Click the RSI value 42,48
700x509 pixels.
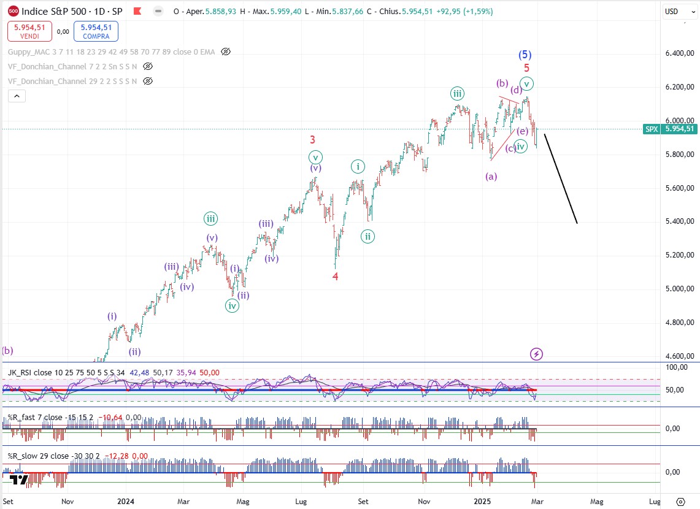tap(139, 372)
